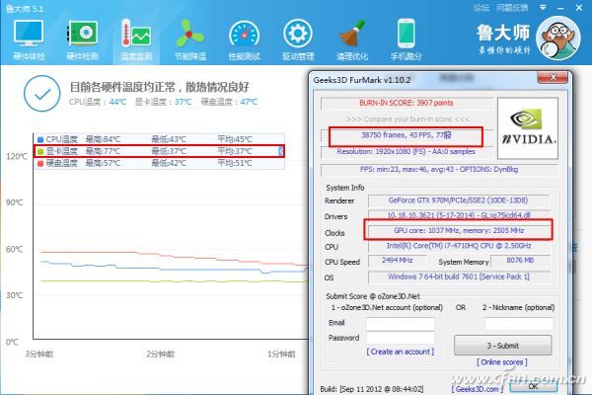Click the GeForce GTX 970M renderer field
This screenshot has height=395, width=592.
[459, 200]
